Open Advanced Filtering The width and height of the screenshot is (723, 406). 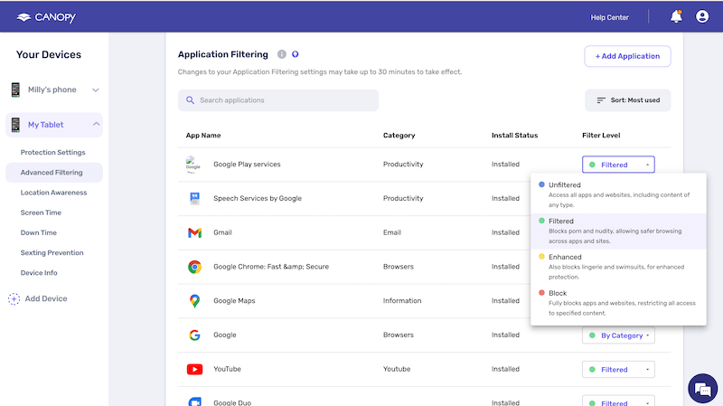point(54,173)
